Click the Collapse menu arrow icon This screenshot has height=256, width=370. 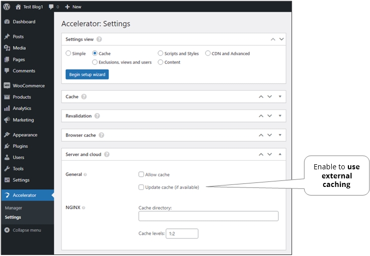click(7, 230)
